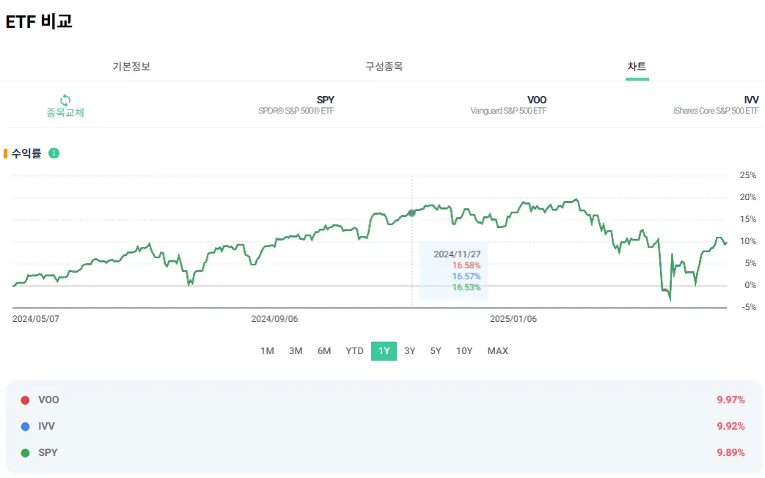Click the SPY legend label
This screenshot has height=478, width=765.
[x=48, y=452]
